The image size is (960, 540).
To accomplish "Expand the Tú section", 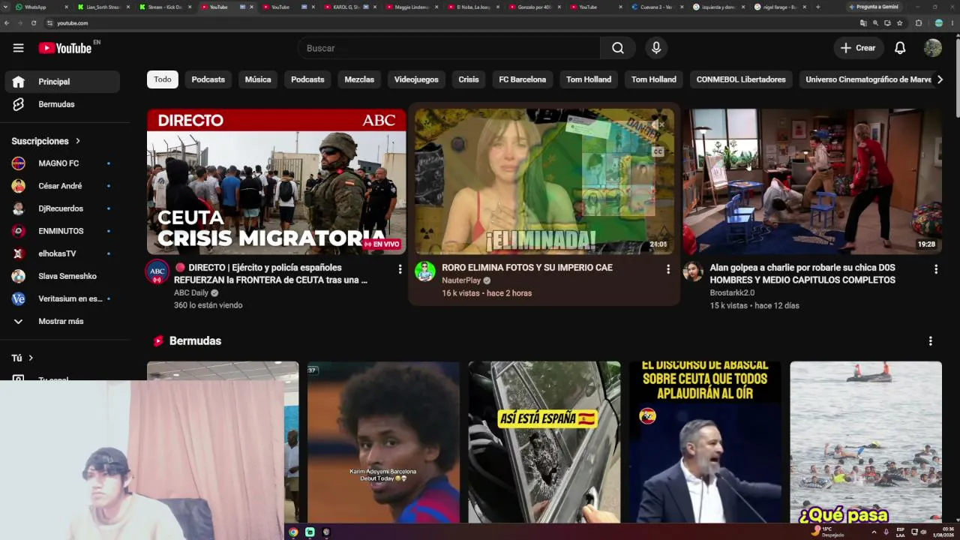I will point(22,358).
